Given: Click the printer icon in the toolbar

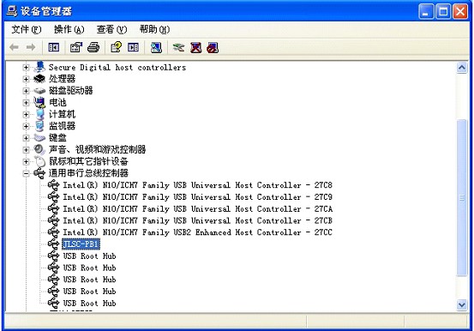Looking at the screenshot, I should click(x=93, y=47).
